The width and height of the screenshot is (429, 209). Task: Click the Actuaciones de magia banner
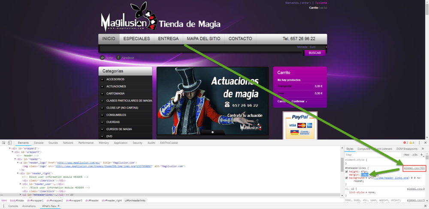click(213, 101)
